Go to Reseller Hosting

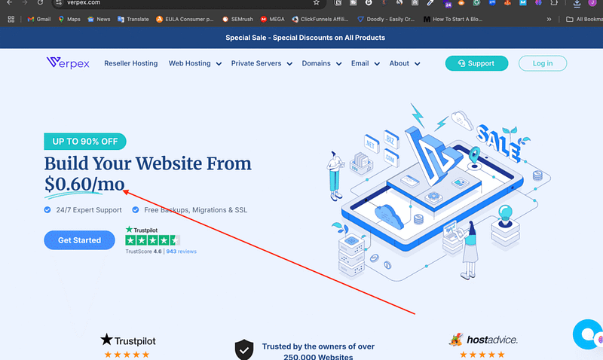coord(130,63)
